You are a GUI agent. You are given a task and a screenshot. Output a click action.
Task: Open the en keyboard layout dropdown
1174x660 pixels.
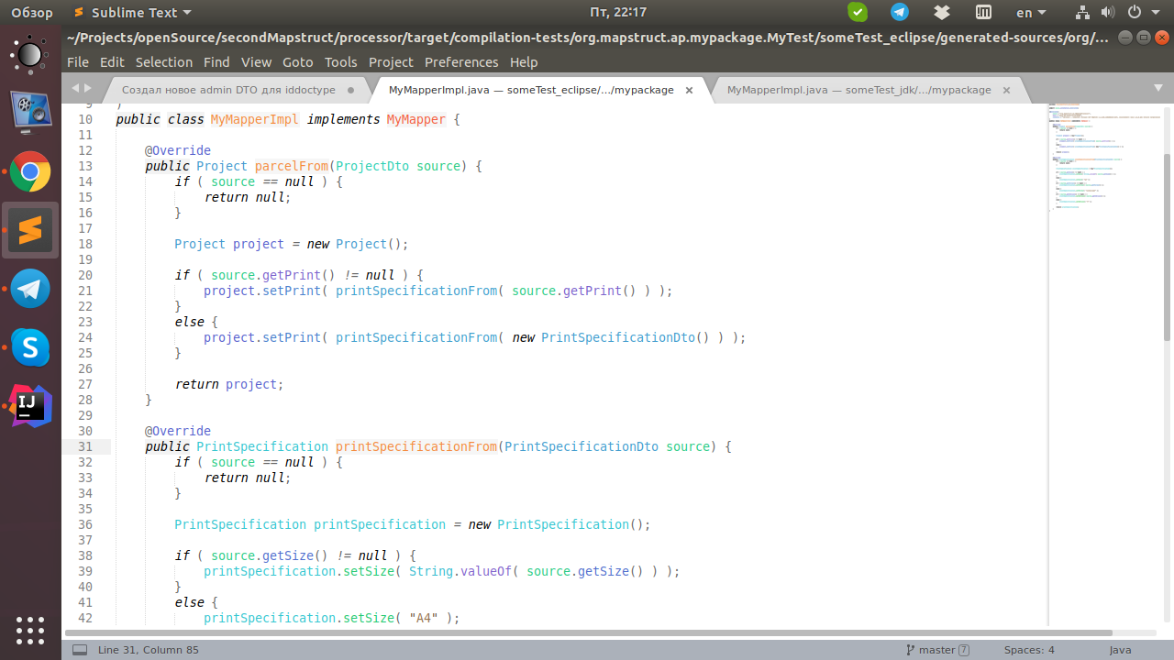point(1029,13)
